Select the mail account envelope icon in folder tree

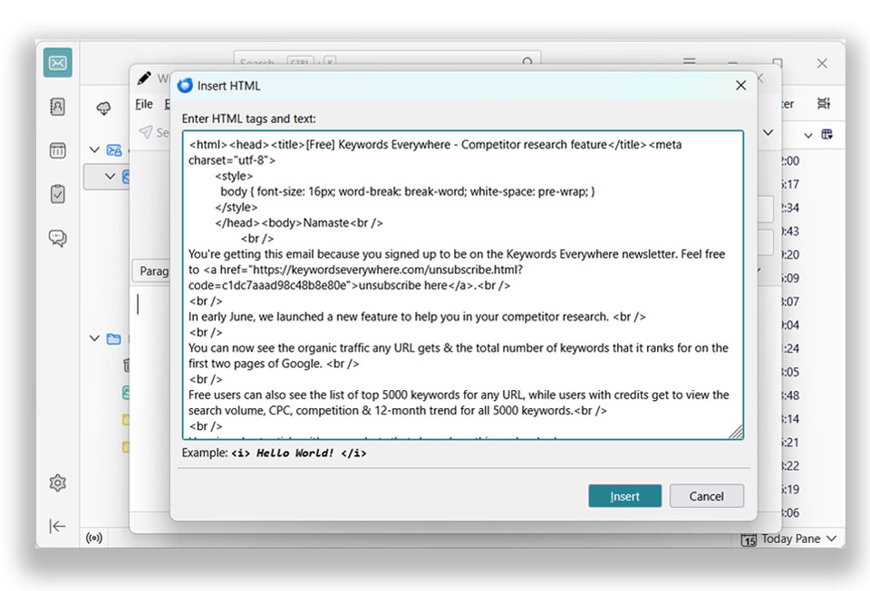pos(114,150)
